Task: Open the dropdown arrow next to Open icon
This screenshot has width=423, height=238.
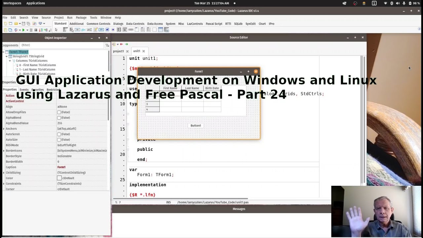Action: click(20, 23)
